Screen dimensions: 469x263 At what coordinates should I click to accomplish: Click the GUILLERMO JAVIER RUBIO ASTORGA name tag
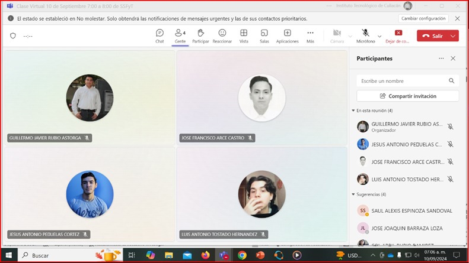pos(50,138)
